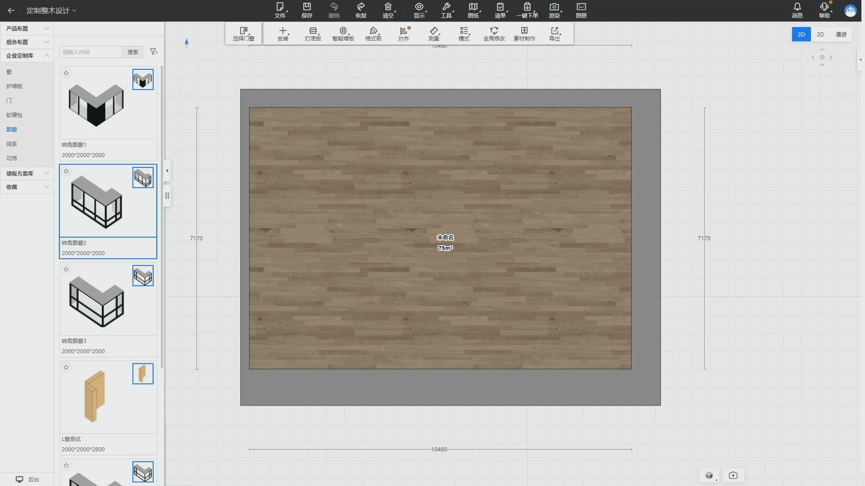Click the 后台 button at bottom left
This screenshot has width=865, height=486.
[27, 479]
